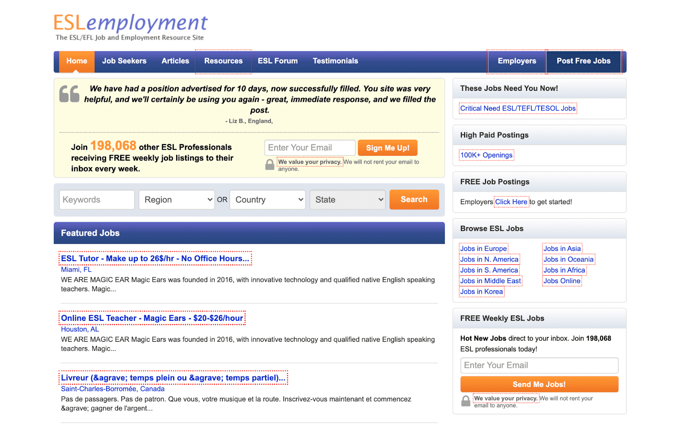This screenshot has height=430, width=679.
Task: Browse Jobs in Oceania
Action: click(x=569, y=259)
